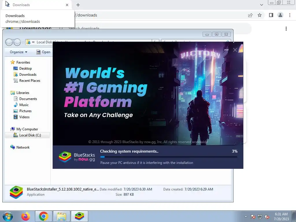Open the Windows Start menu orb

[8, 216]
